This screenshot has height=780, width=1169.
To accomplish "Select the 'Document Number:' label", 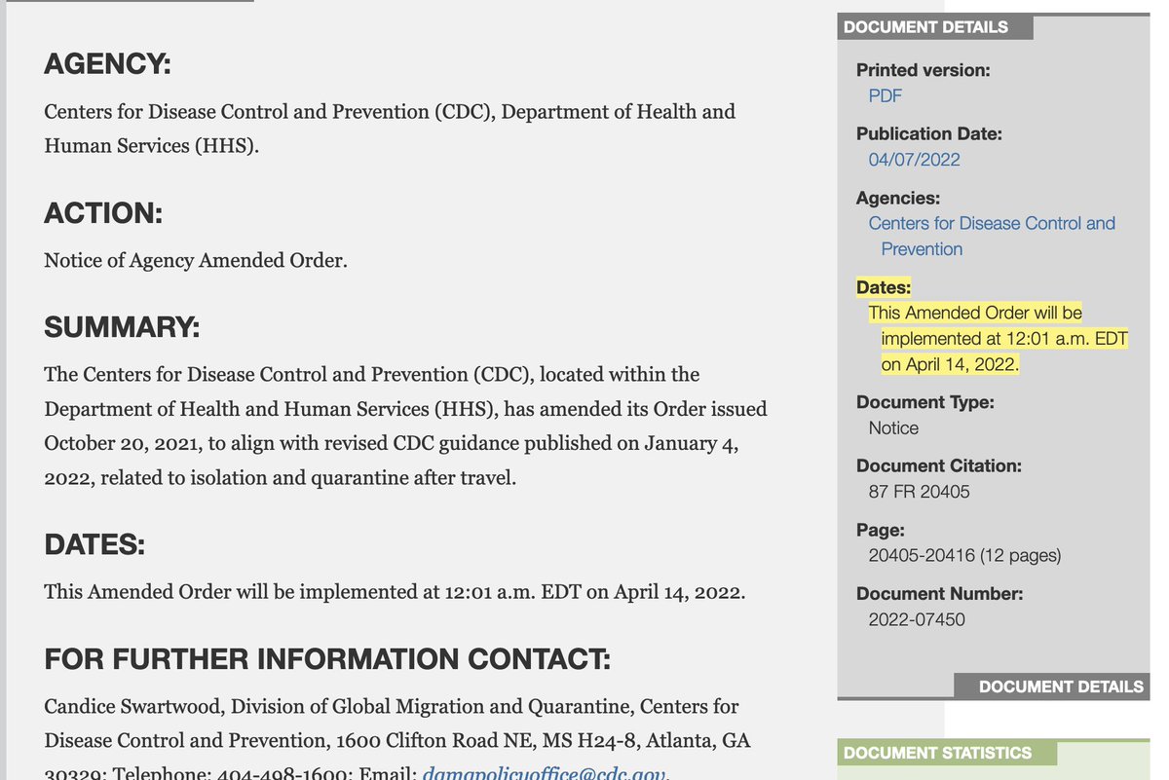I will [940, 593].
